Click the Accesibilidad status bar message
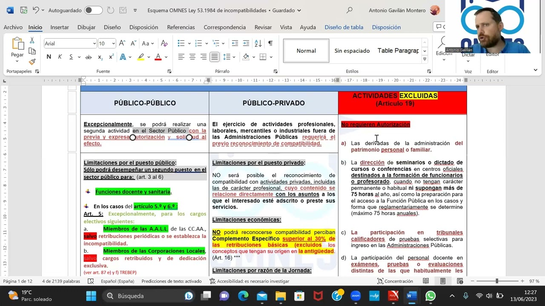The width and height of the screenshot is (545, 306). [250, 281]
